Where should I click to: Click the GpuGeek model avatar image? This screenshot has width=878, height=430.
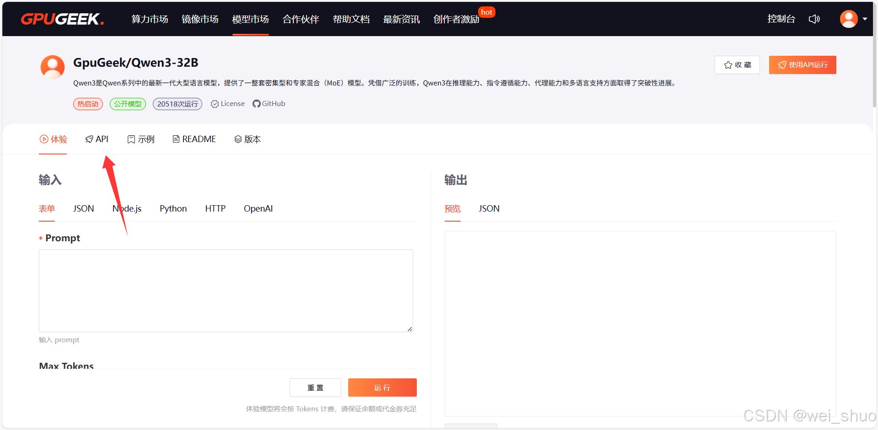point(53,67)
